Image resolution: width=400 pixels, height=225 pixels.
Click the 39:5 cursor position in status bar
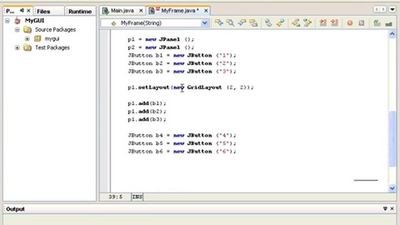pos(116,197)
